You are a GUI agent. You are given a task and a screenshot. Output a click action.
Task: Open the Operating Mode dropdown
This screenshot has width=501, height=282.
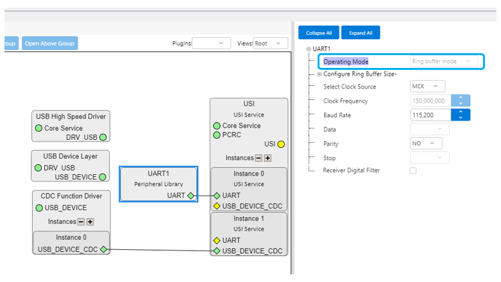[443, 62]
